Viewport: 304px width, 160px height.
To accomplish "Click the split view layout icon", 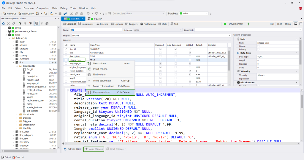I will (x=296, y=24).
